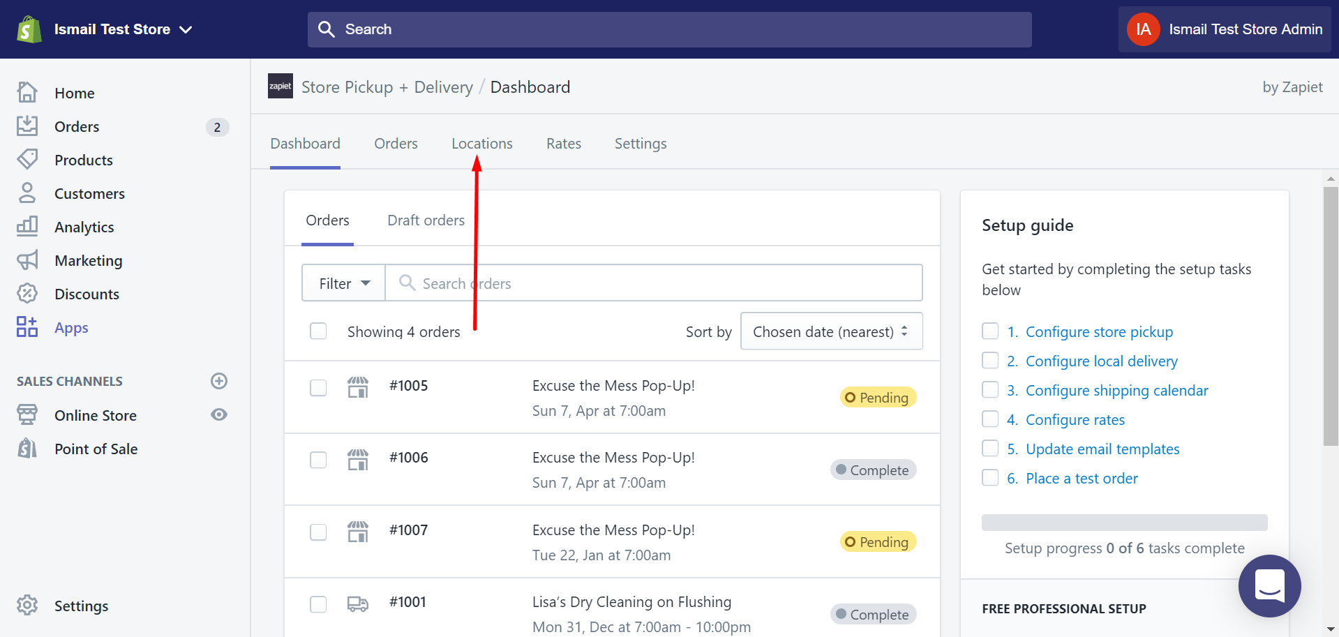This screenshot has width=1339, height=637.
Task: Open the Place a test order link
Action: click(1082, 479)
